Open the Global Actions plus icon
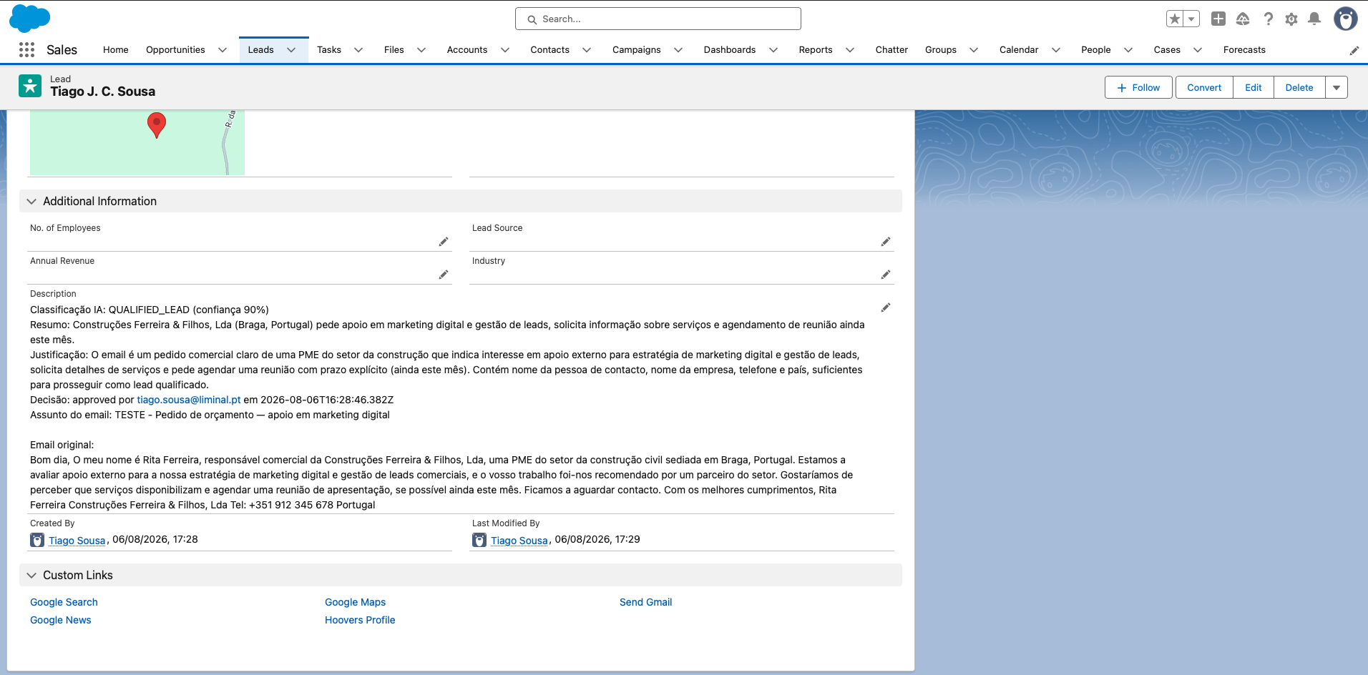 point(1218,19)
